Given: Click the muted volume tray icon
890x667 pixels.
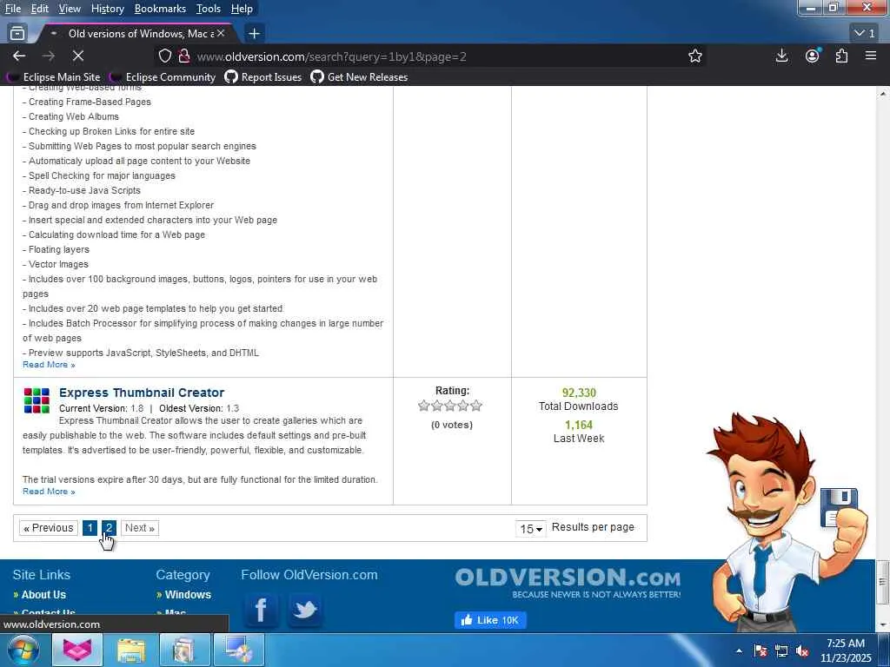Looking at the screenshot, I should click(802, 651).
